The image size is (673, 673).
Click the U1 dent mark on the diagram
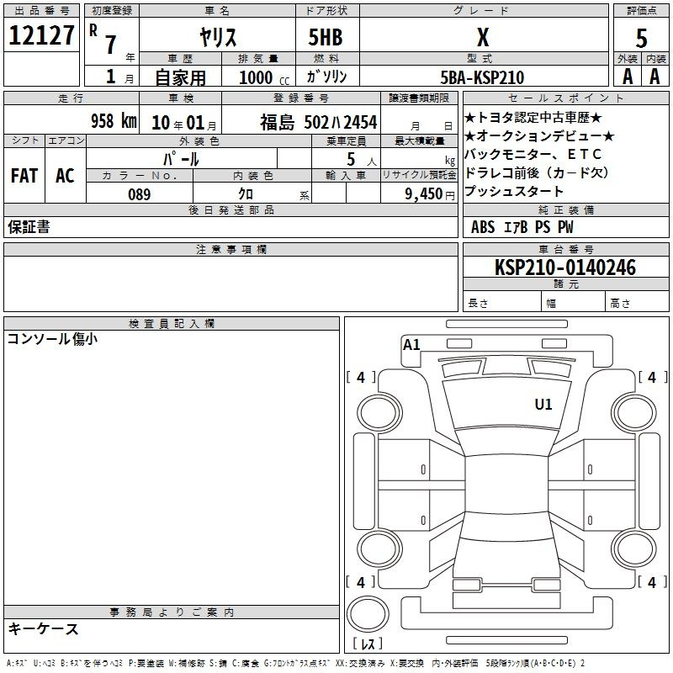(543, 405)
